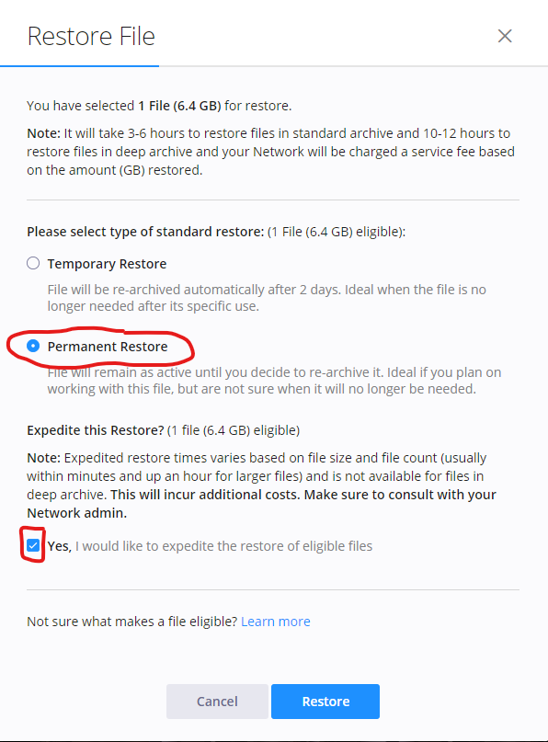Click the 'Expedite this Restore?' heading

(95, 430)
